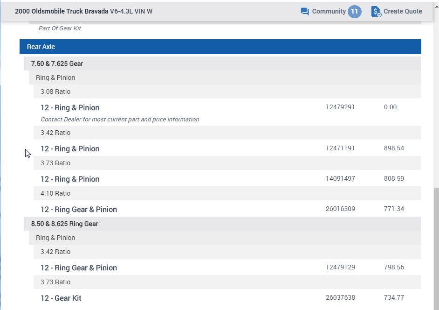This screenshot has height=310, width=439.
Task: Choose Ring Gear & Pinion priced 771.34
Action: click(79, 210)
